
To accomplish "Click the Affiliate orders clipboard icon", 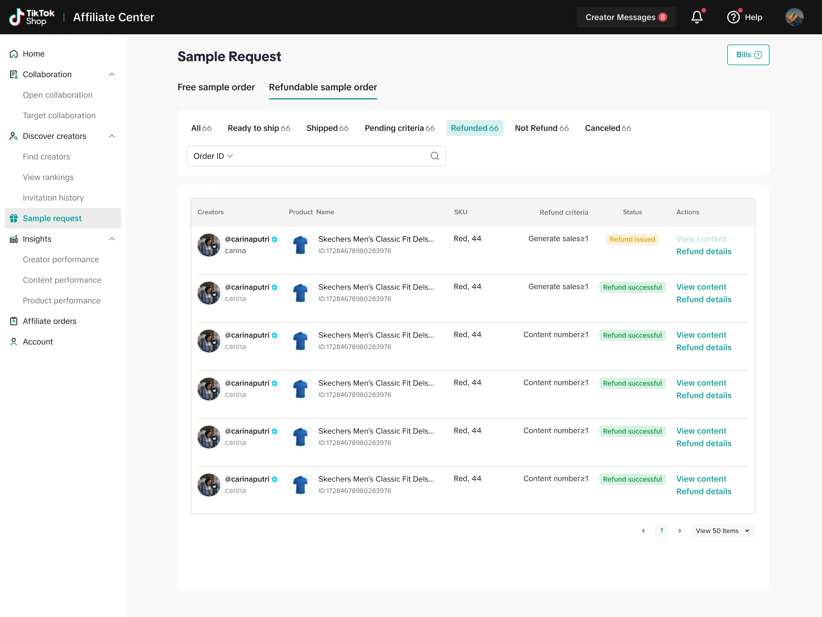I will click(x=14, y=321).
